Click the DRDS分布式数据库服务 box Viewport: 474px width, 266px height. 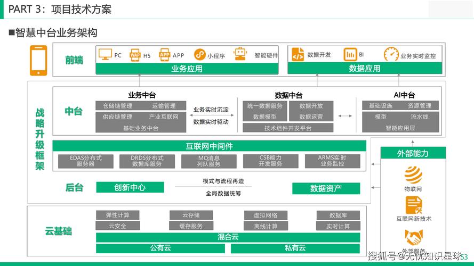pyautogui.click(x=147, y=161)
